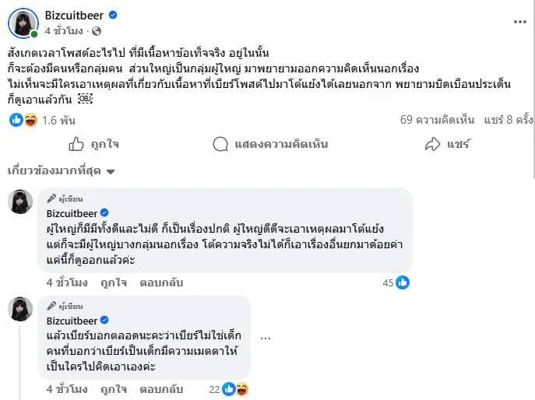Image resolution: width=535 pixels, height=400 pixels.
Task: Open the three-dot menu on second comment
Action: 266,339
